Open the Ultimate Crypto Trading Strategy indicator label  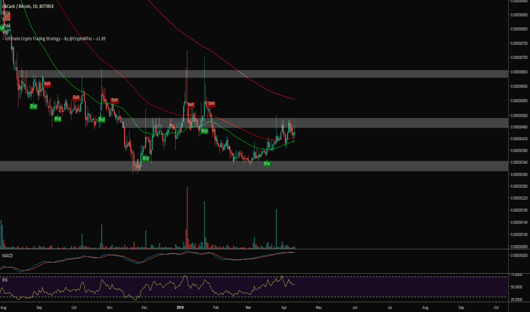(x=54, y=39)
